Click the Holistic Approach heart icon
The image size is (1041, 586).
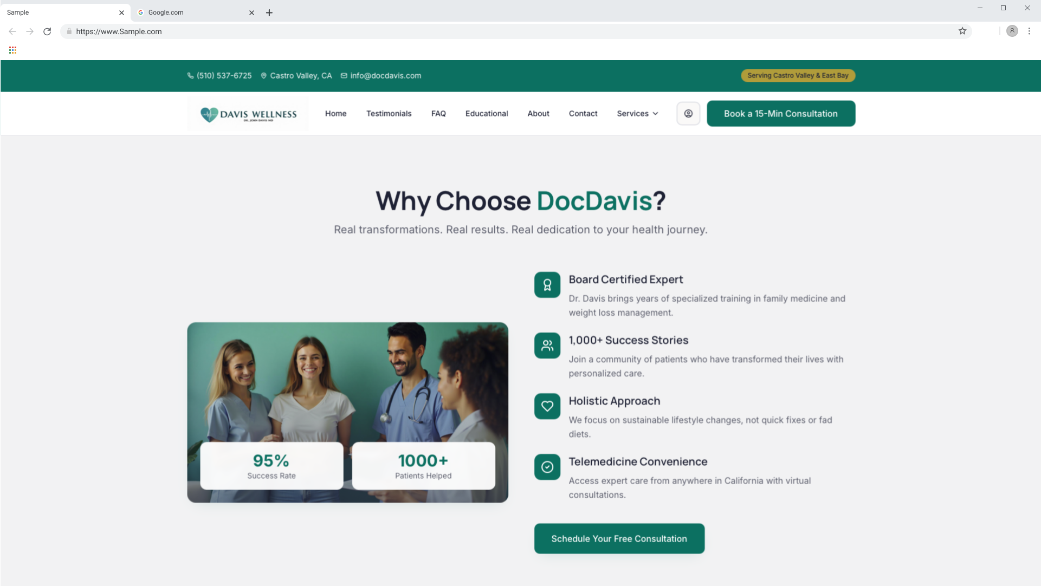pos(547,406)
